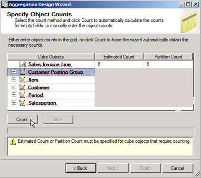Click the Estimated Count column header
The width and height of the screenshot is (201, 178).
(119, 57)
